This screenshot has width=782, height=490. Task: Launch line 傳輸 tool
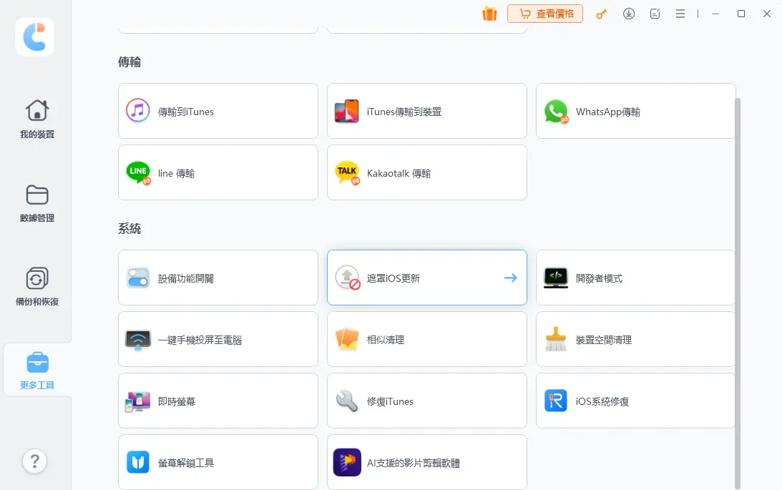tap(218, 172)
